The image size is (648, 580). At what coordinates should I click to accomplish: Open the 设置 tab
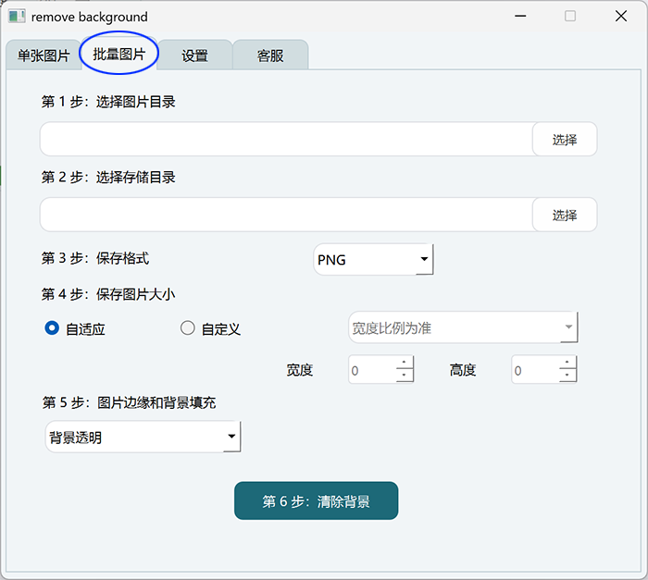click(194, 55)
